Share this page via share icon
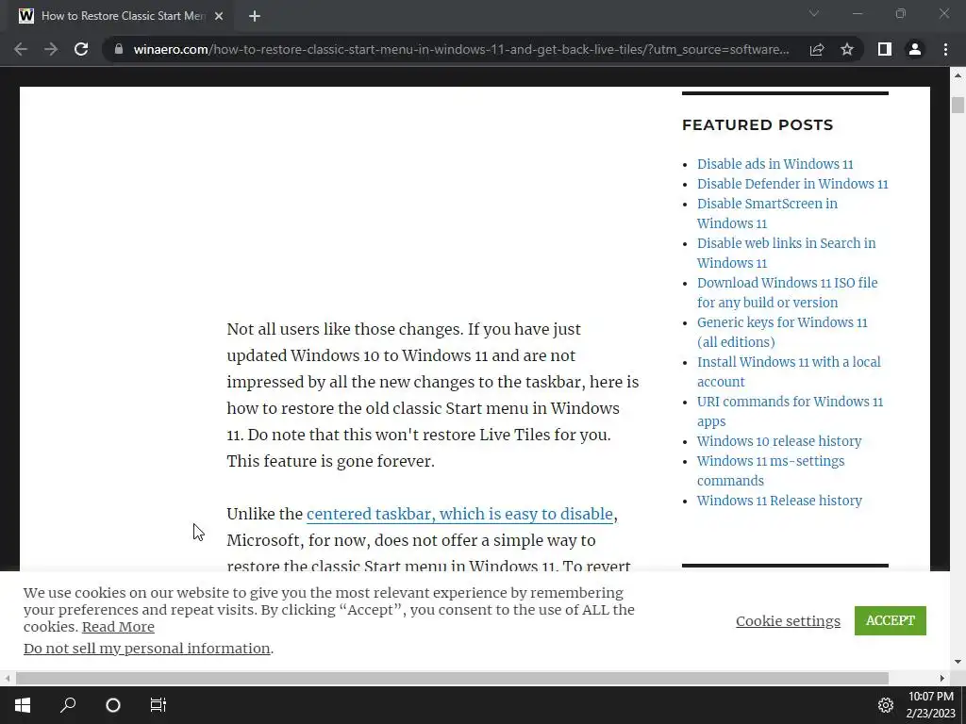Viewport: 966px width, 724px height. (817, 49)
